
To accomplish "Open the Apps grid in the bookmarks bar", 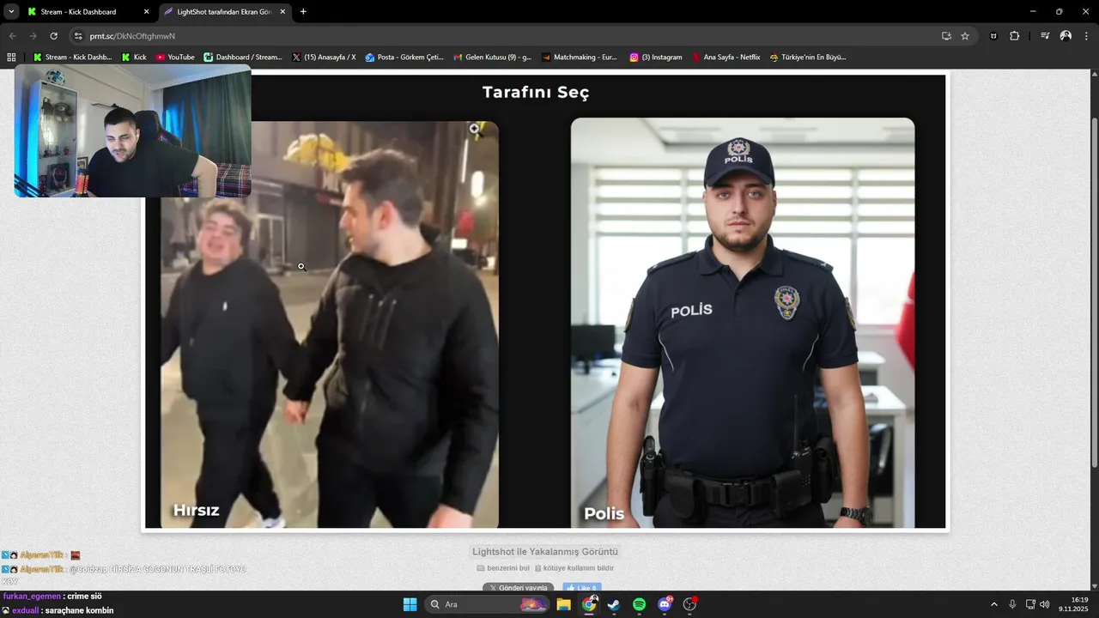I will click(x=11, y=58).
